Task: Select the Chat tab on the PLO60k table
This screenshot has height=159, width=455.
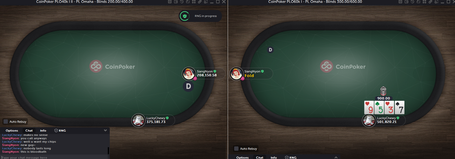Action: (259, 158)
